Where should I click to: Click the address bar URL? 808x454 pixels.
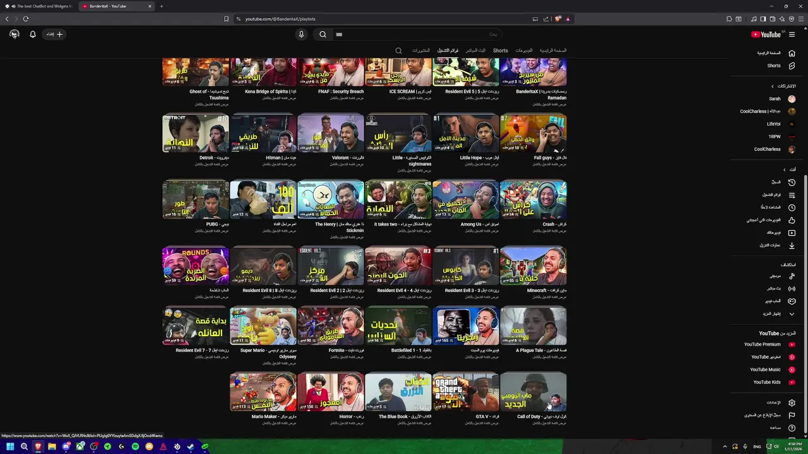(280, 19)
